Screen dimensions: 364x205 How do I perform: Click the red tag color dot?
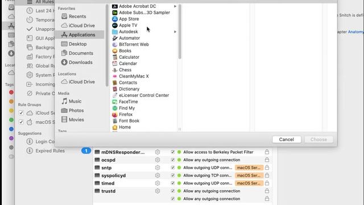click(x=11, y=92)
